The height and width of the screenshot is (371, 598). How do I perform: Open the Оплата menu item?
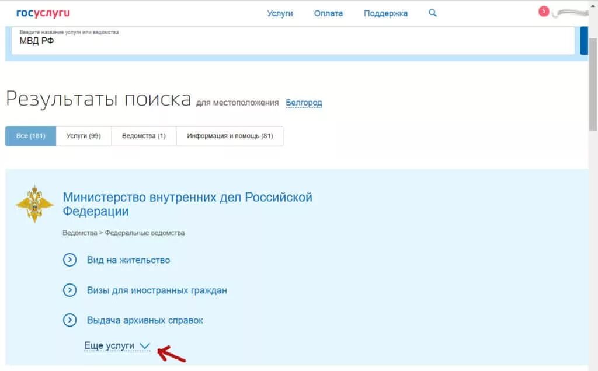tap(328, 13)
